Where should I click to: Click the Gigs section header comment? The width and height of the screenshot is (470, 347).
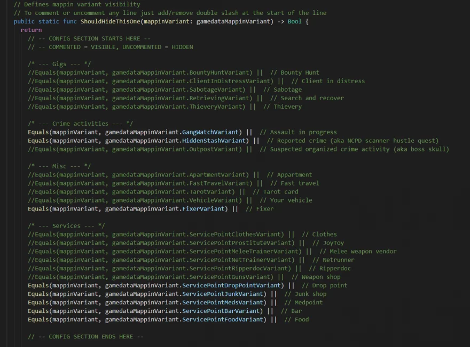[59, 64]
